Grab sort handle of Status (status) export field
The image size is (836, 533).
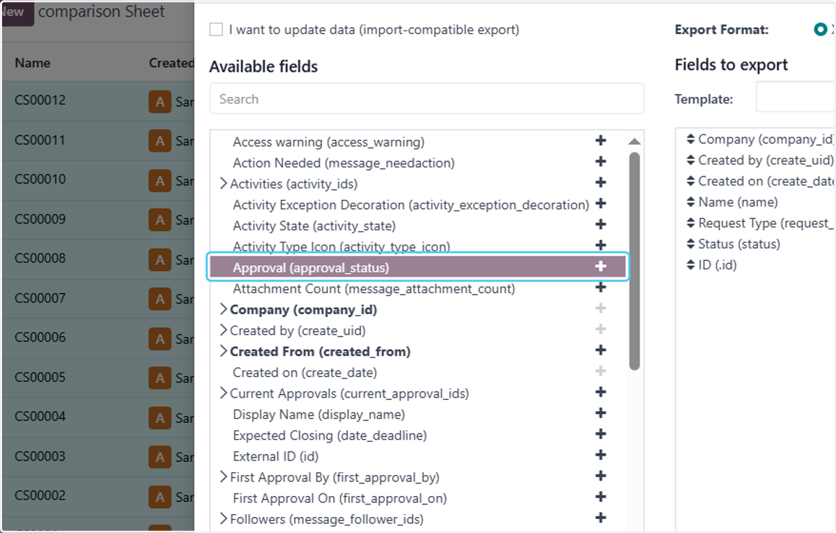[690, 244]
